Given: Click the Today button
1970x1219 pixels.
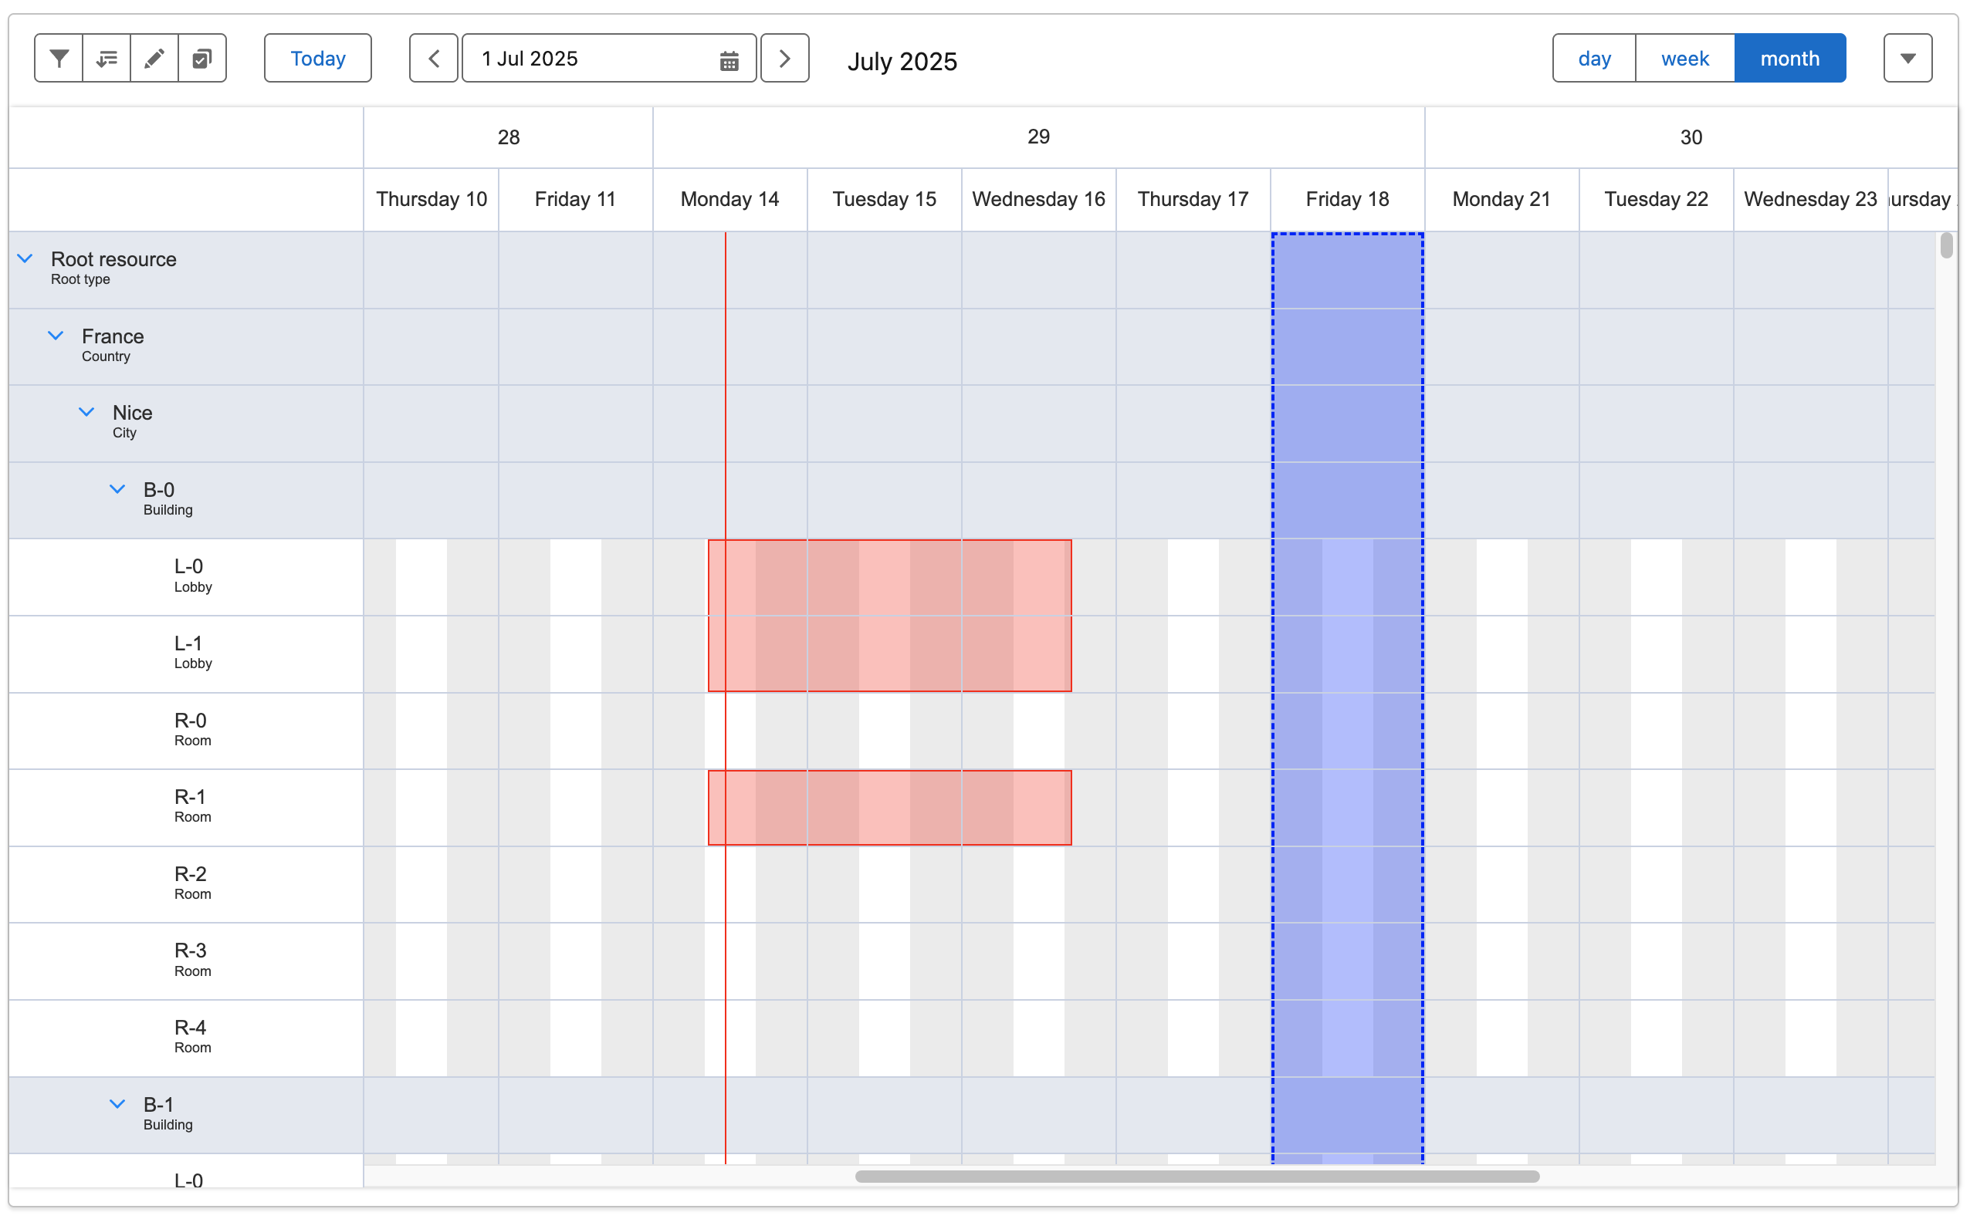Looking at the screenshot, I should coord(316,57).
